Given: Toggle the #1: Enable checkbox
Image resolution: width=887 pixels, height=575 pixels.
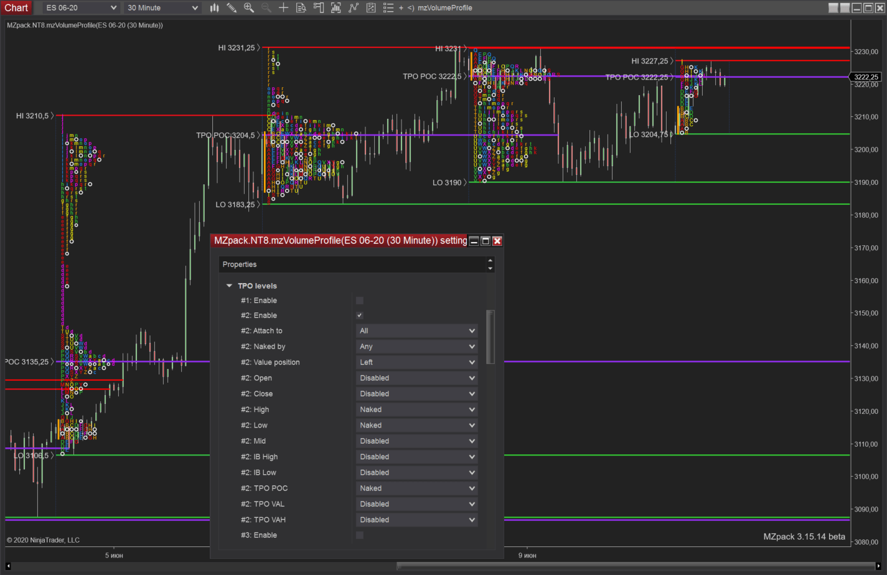Looking at the screenshot, I should click(359, 301).
